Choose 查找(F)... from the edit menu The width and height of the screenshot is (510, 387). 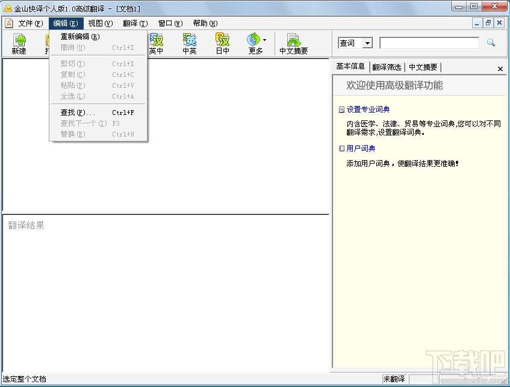(98, 113)
